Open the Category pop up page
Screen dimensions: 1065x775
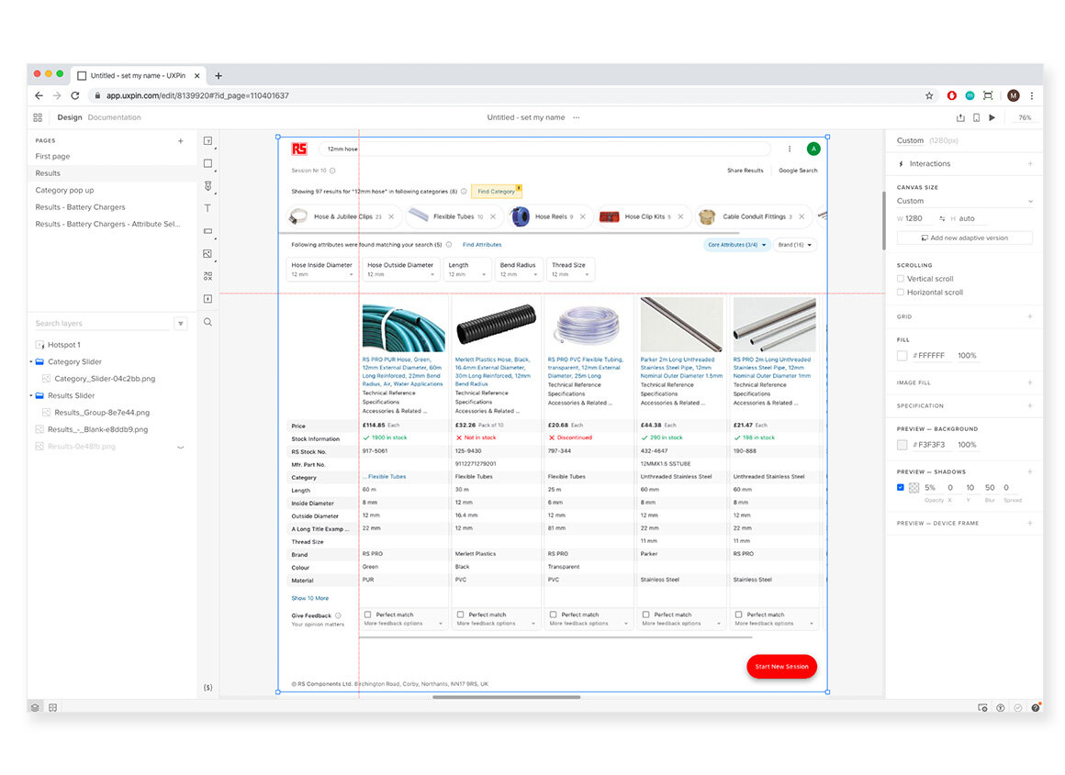pos(64,190)
